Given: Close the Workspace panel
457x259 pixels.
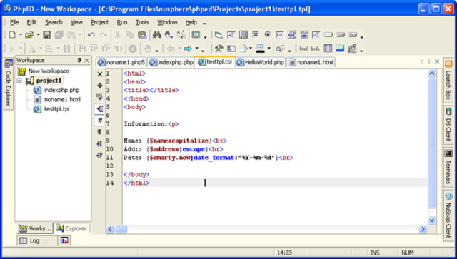Looking at the screenshot, I should point(87,60).
